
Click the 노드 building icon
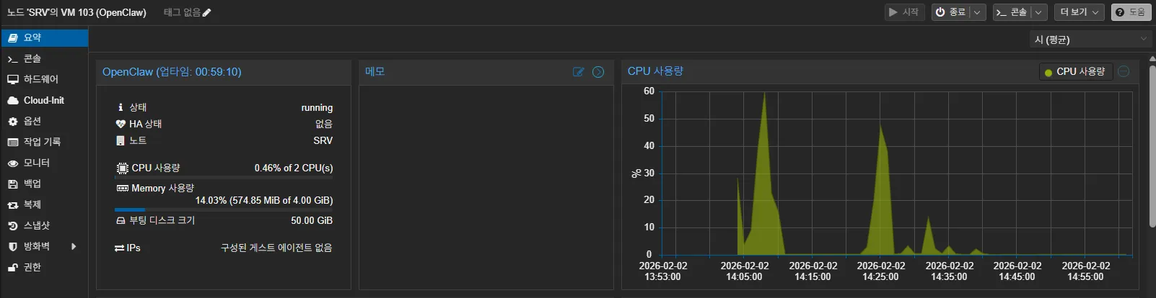(x=121, y=140)
